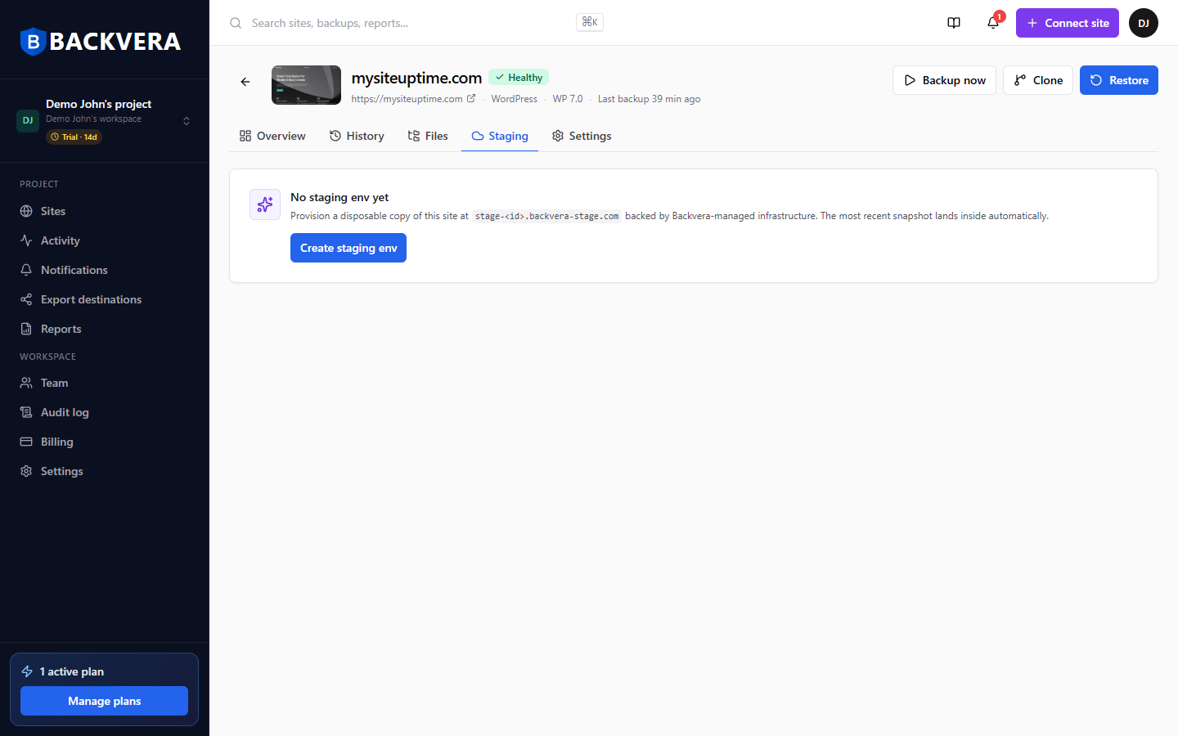The image size is (1178, 736).
Task: Open the DJ user avatar menu
Action: (x=1144, y=23)
